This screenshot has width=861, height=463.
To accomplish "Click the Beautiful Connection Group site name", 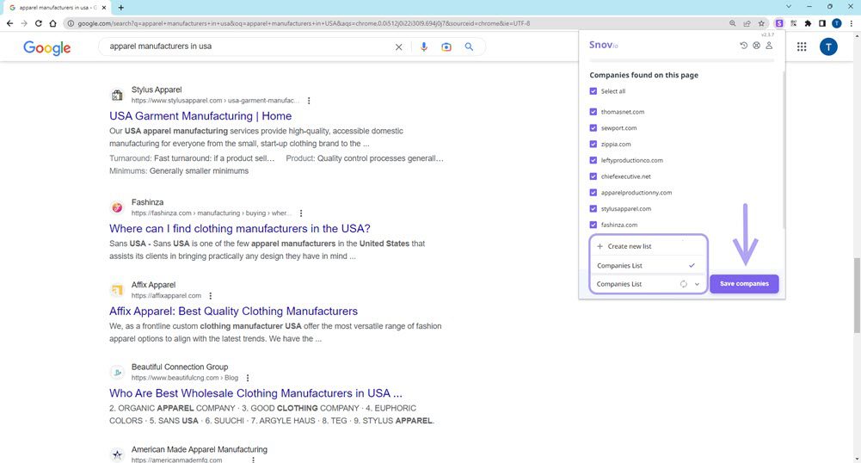I will pos(180,367).
